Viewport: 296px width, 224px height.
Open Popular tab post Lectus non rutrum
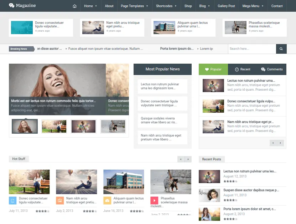coord(251,81)
